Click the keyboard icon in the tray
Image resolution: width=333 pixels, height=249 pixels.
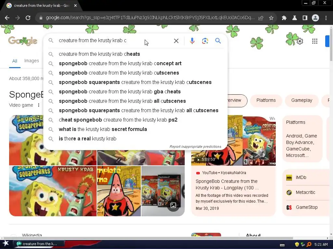[x=282, y=245]
